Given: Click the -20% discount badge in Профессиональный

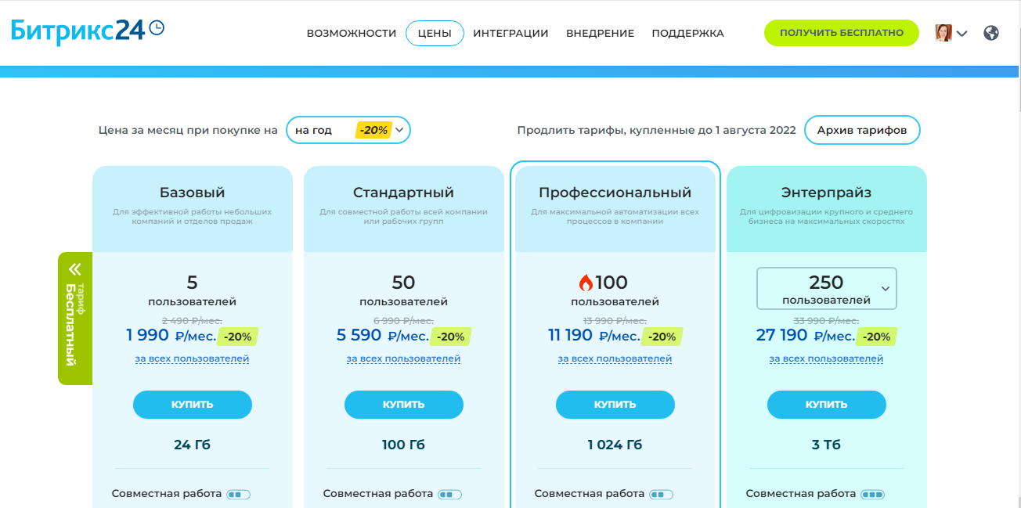Looking at the screenshot, I should tap(662, 337).
